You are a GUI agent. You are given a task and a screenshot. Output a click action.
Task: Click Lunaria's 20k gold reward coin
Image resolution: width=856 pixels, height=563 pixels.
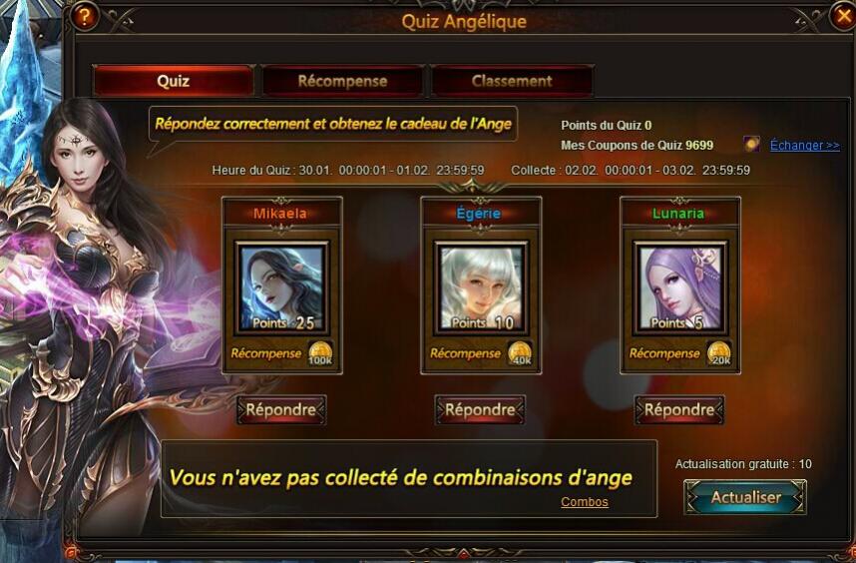tap(719, 353)
